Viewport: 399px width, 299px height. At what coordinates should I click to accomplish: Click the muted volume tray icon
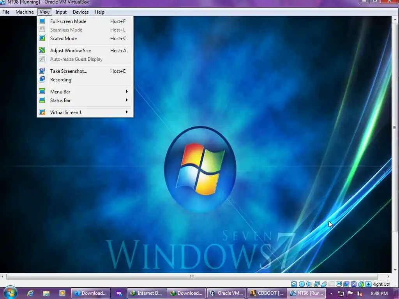[x=360, y=294]
